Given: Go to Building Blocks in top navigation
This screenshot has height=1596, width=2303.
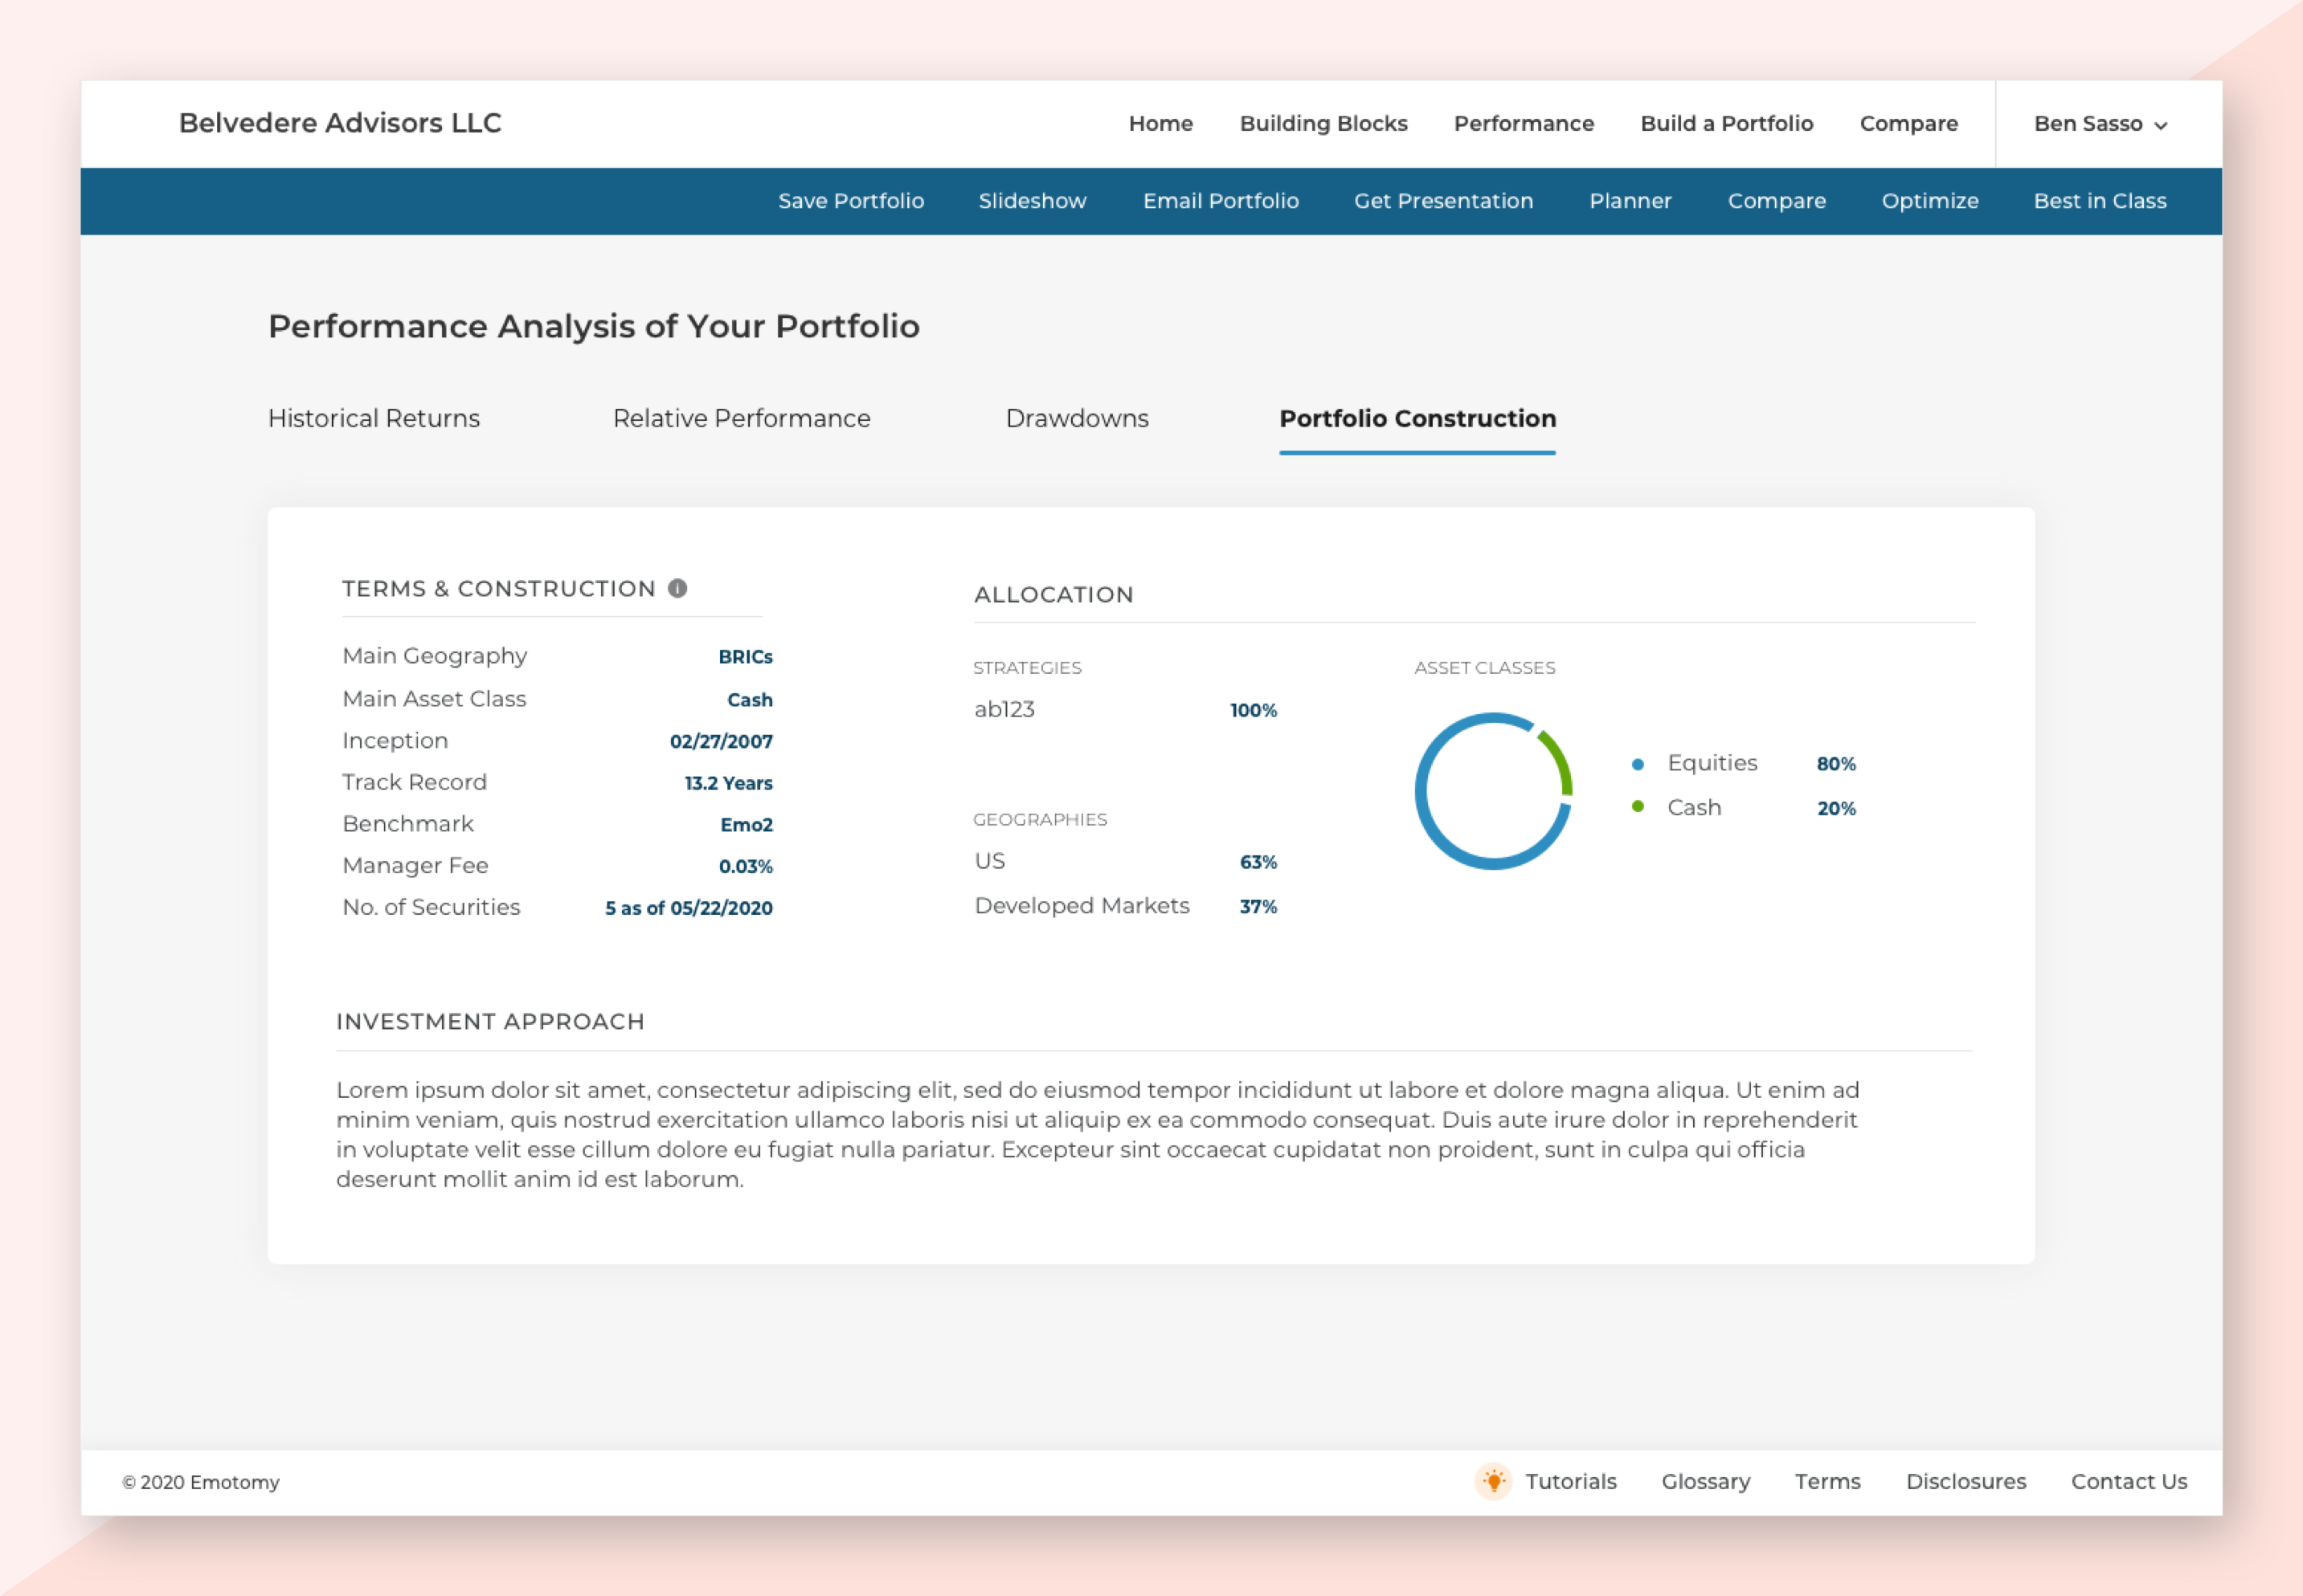Looking at the screenshot, I should 1323,124.
